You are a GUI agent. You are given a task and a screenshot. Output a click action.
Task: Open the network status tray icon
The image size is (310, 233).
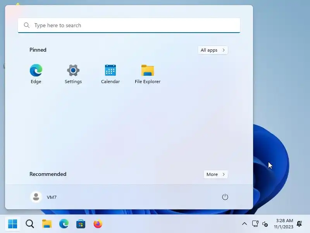click(255, 224)
